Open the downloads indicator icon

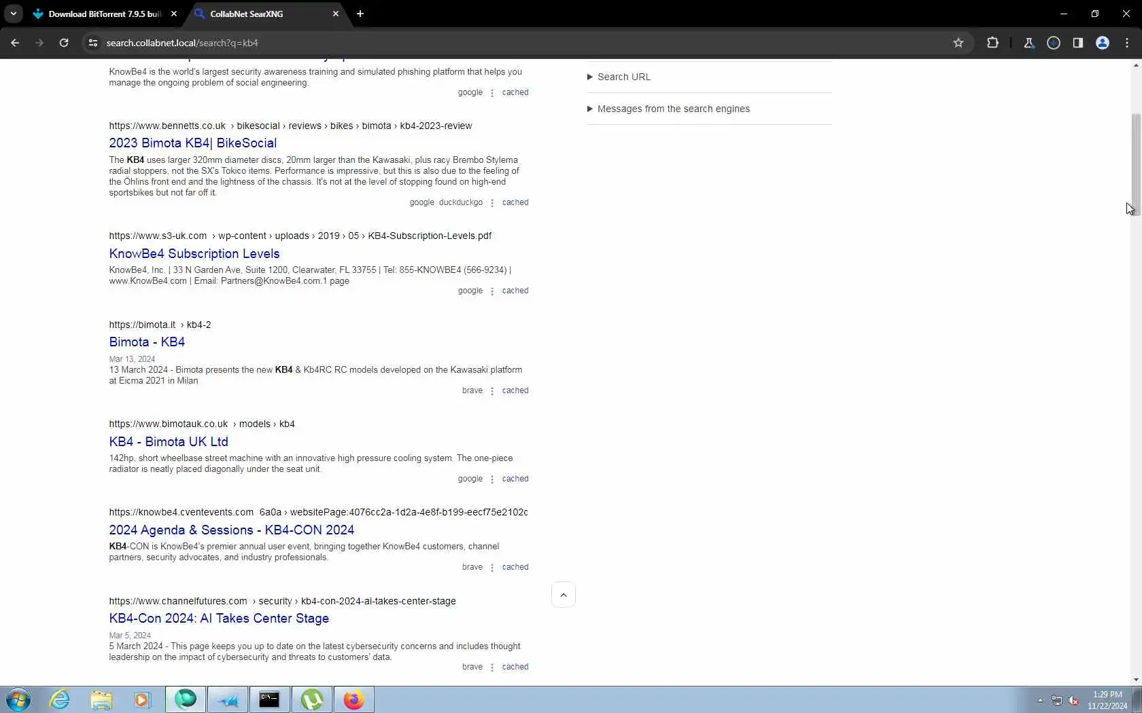(1054, 43)
